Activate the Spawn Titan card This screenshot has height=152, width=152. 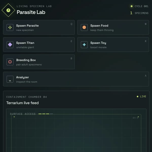coord(39,45)
